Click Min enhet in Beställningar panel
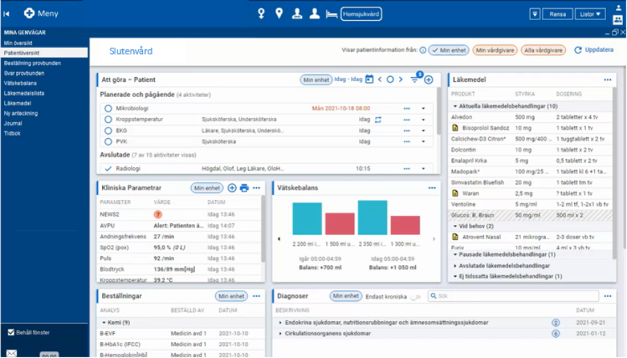Image resolution: width=627 pixels, height=358 pixels. tap(231, 296)
